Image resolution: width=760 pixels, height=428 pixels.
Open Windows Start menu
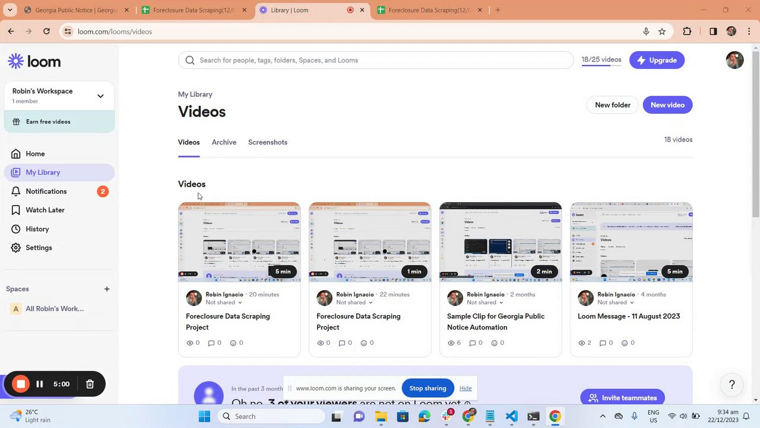(204, 416)
